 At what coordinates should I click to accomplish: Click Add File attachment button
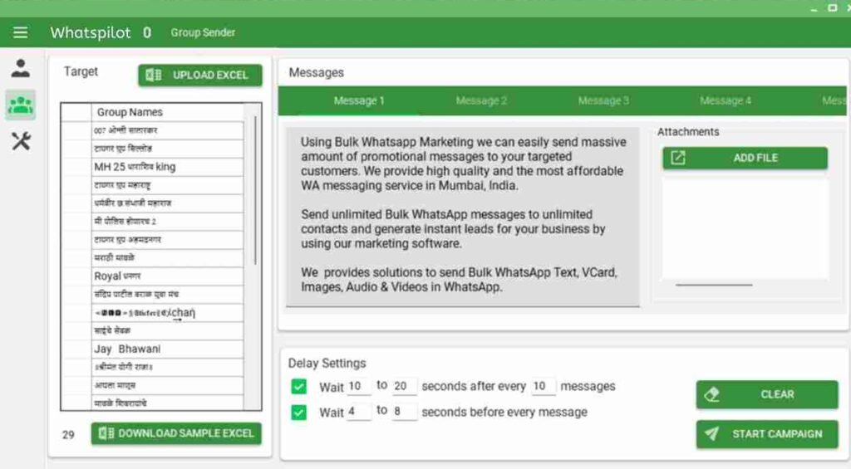pos(745,158)
